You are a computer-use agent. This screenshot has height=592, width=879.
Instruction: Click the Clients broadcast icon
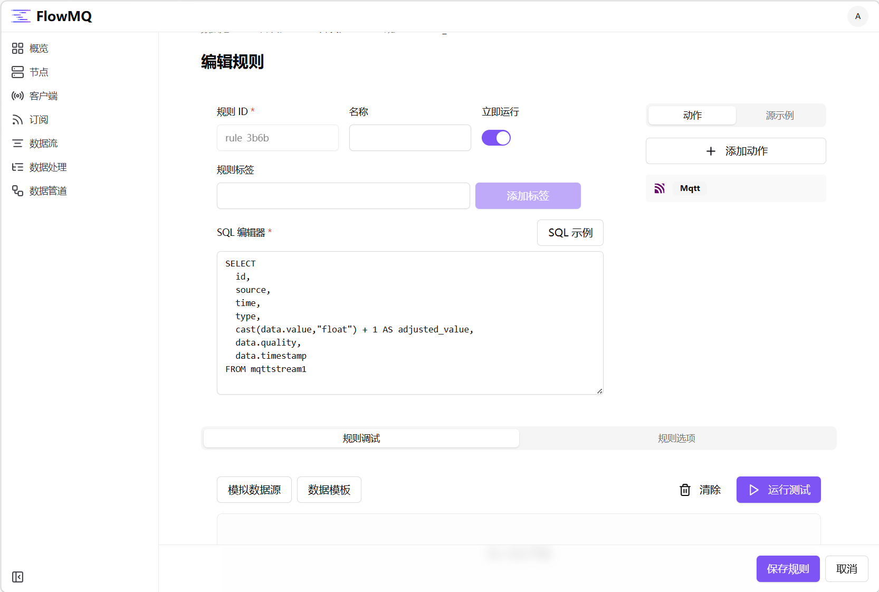point(17,96)
